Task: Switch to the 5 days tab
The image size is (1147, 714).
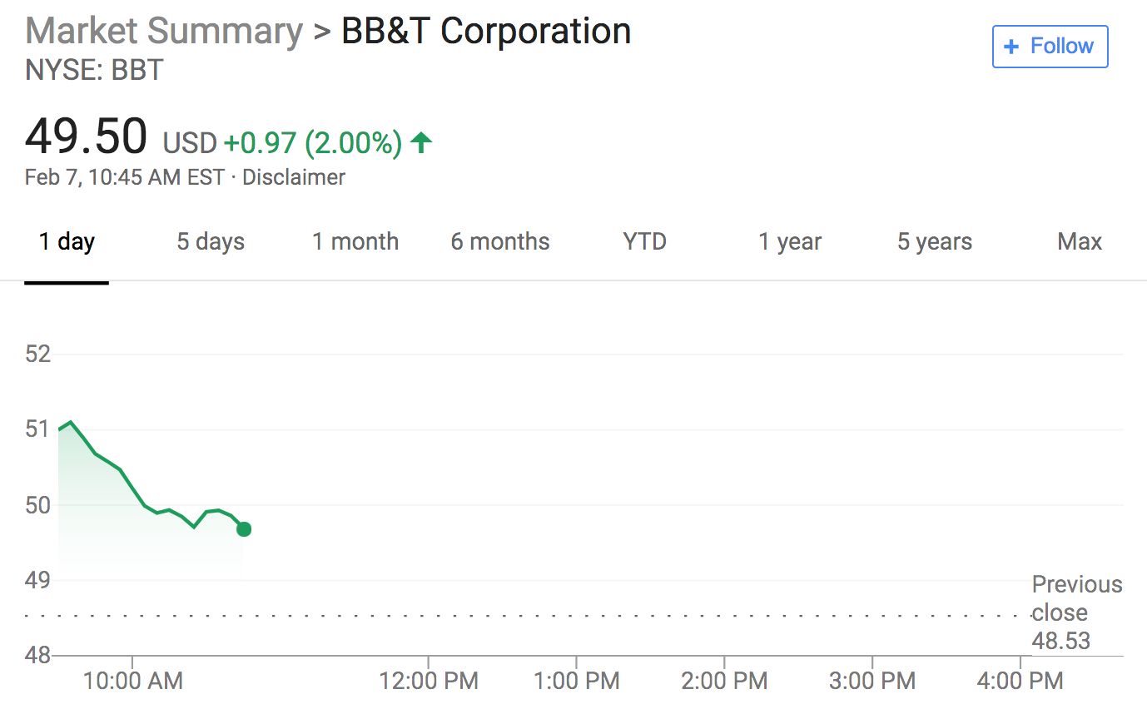Action: (x=211, y=242)
